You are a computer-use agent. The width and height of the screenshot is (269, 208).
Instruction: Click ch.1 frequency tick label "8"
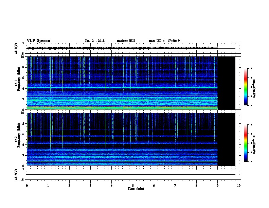click(23, 67)
